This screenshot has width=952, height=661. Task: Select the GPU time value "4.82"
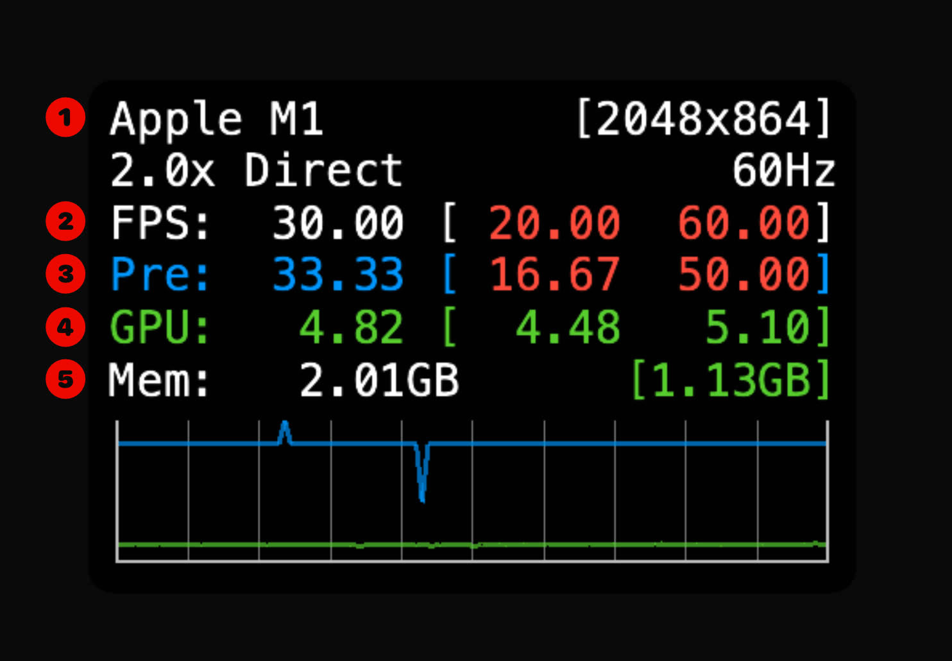pyautogui.click(x=351, y=327)
